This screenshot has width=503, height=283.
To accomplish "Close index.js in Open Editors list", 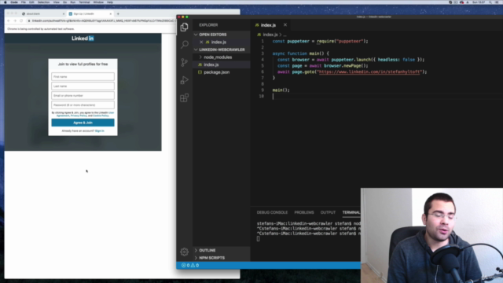I will click(x=201, y=42).
